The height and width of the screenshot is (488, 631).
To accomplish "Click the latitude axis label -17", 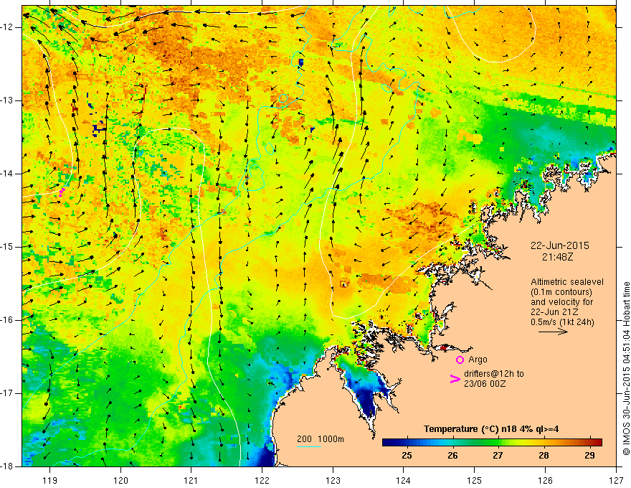I will 8,393.
